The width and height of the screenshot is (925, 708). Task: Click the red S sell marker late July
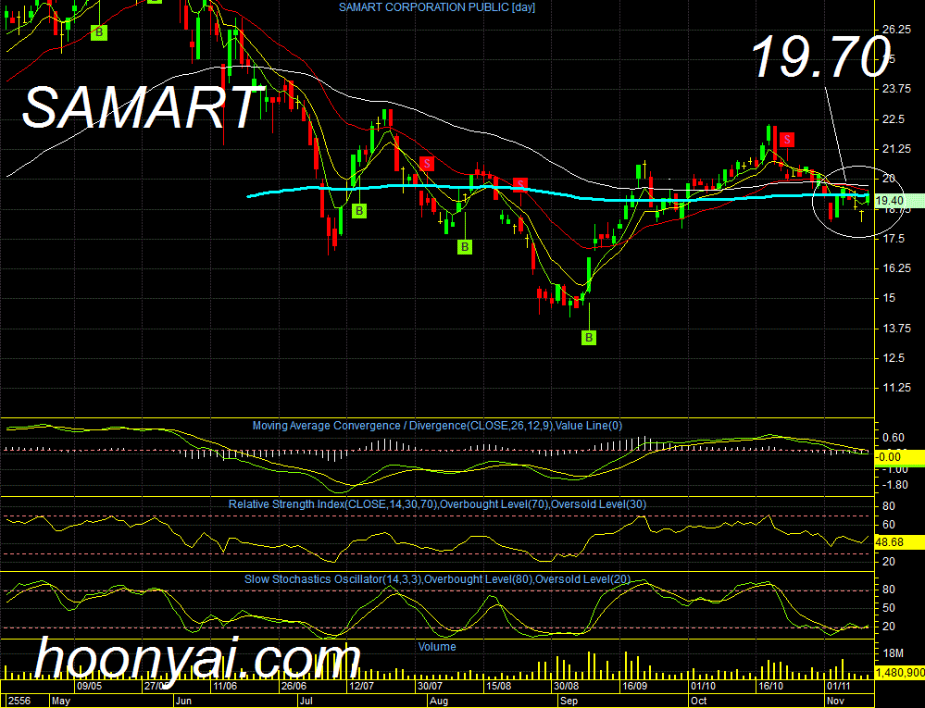[x=427, y=164]
